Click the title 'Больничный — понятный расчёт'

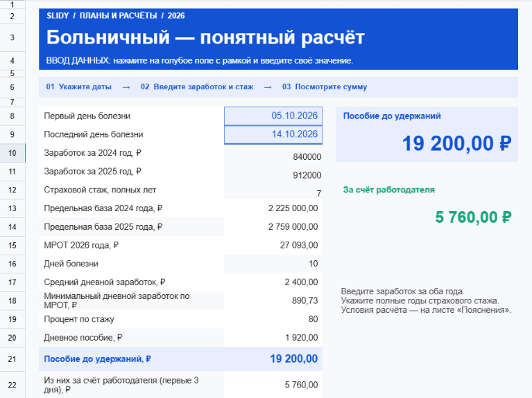205,37
